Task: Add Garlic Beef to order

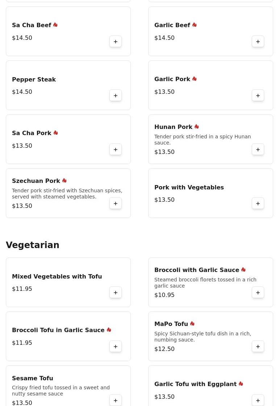Action: point(258,42)
